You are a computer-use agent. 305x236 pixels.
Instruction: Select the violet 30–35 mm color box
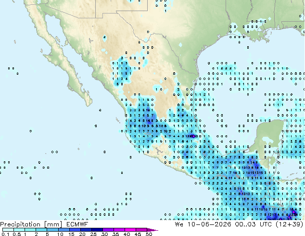click(x=108, y=230)
